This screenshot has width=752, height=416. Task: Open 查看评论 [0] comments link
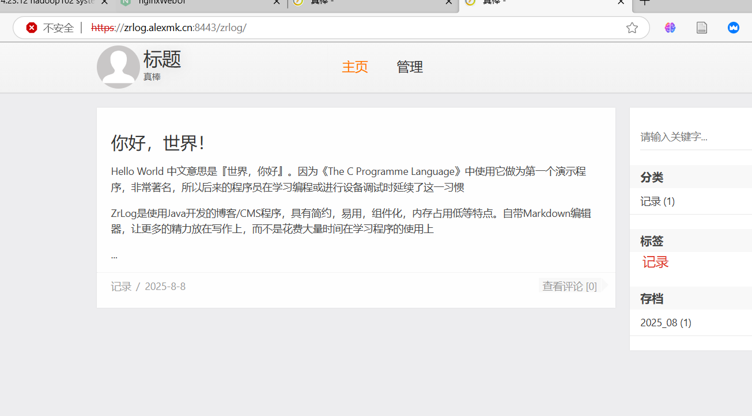coord(569,285)
